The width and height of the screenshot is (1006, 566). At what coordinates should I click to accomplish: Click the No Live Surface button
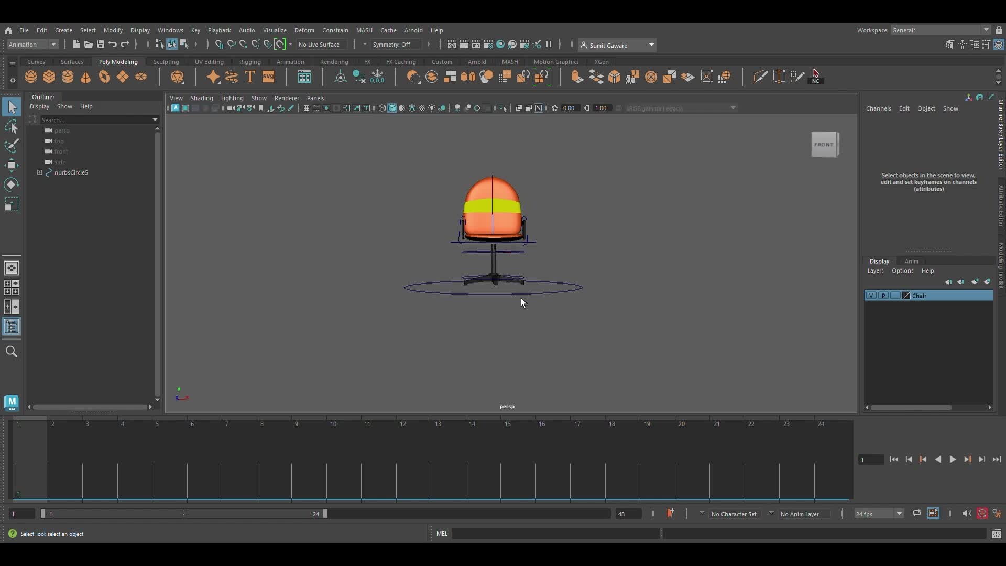point(321,44)
